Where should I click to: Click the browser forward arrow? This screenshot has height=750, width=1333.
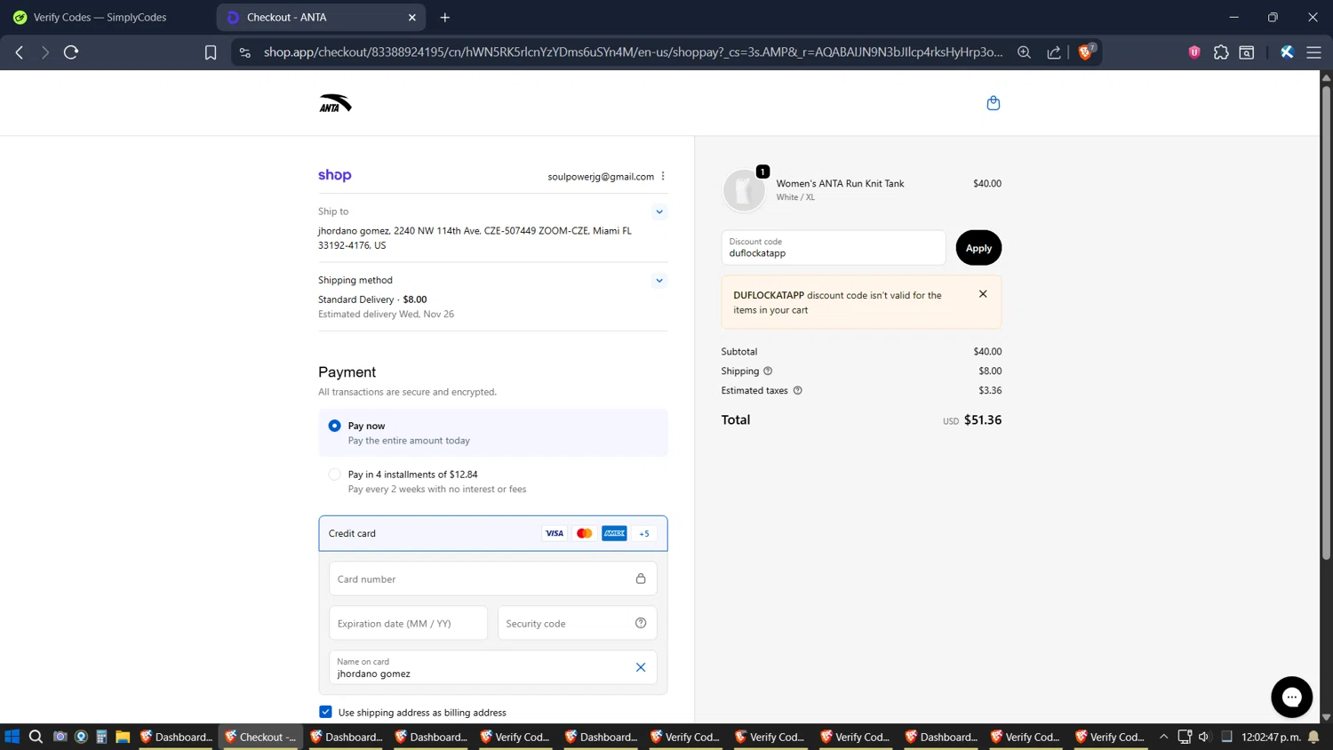[x=45, y=52]
